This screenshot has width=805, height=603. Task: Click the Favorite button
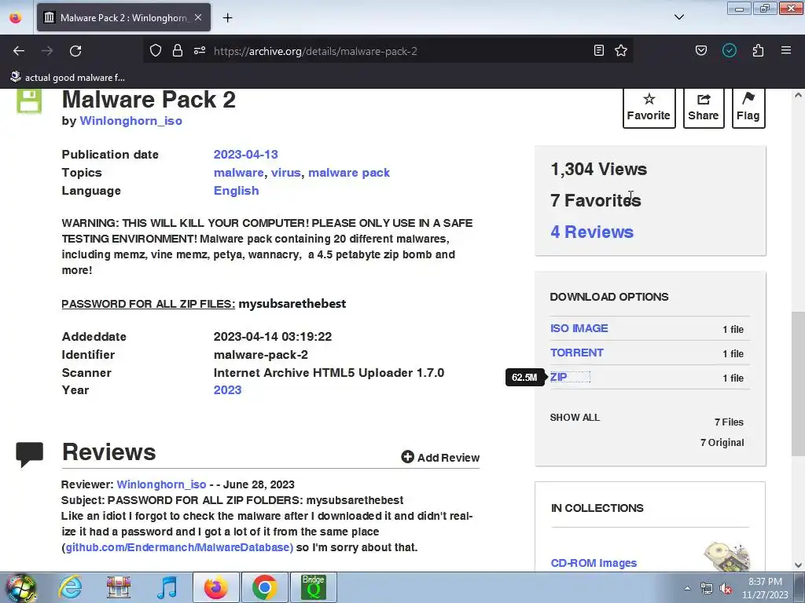649,108
